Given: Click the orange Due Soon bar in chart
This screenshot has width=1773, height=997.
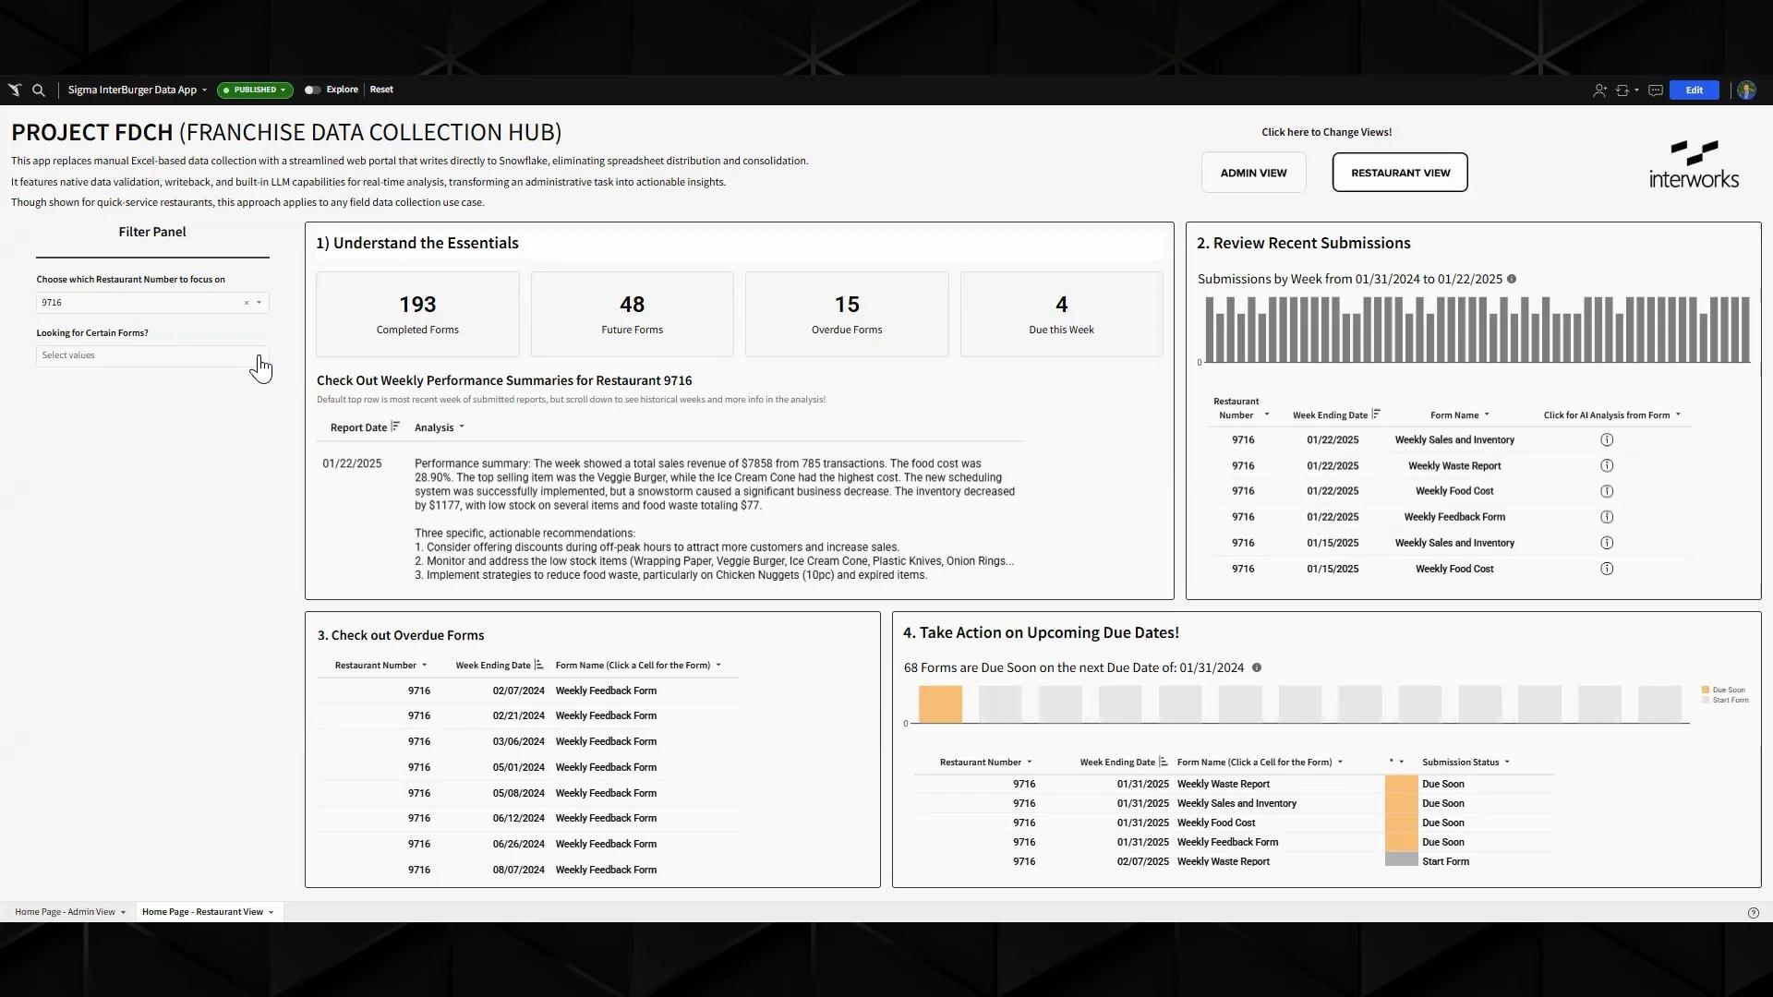Looking at the screenshot, I should (x=940, y=703).
